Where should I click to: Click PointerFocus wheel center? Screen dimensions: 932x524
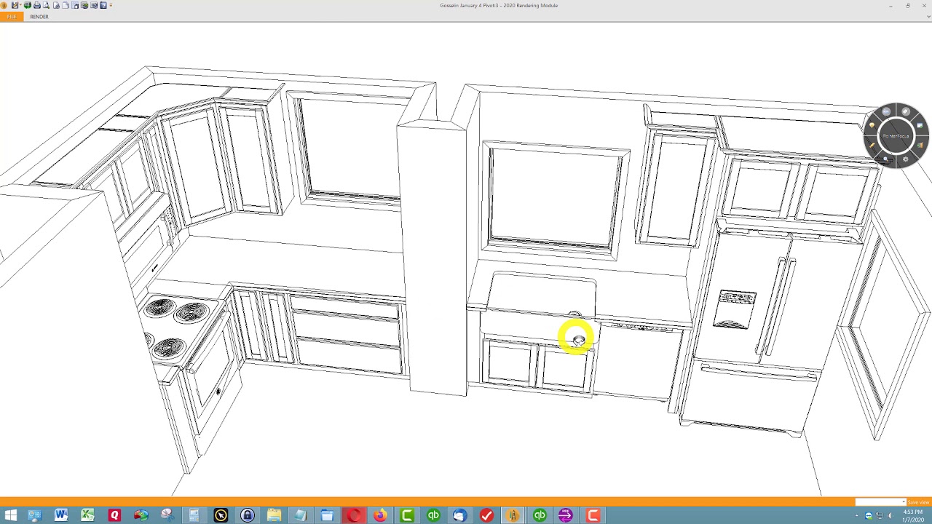point(896,136)
